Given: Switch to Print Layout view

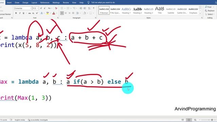Looking at the screenshot, I should (x=189, y=120).
